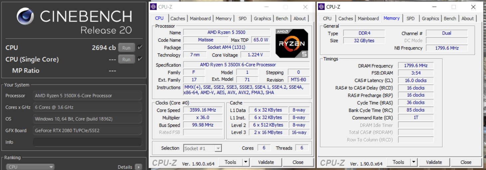Click the CPU-Z title bar icon of the left window

(153, 7)
